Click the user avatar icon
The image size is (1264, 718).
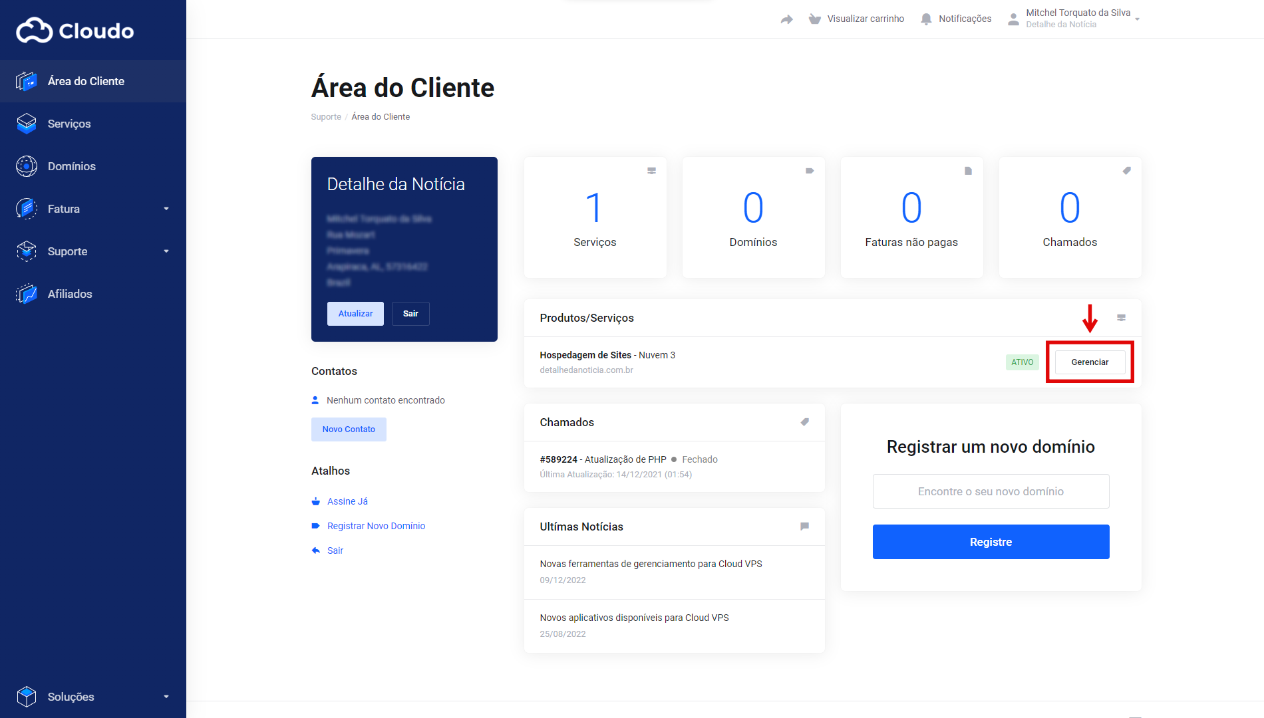coord(1013,19)
